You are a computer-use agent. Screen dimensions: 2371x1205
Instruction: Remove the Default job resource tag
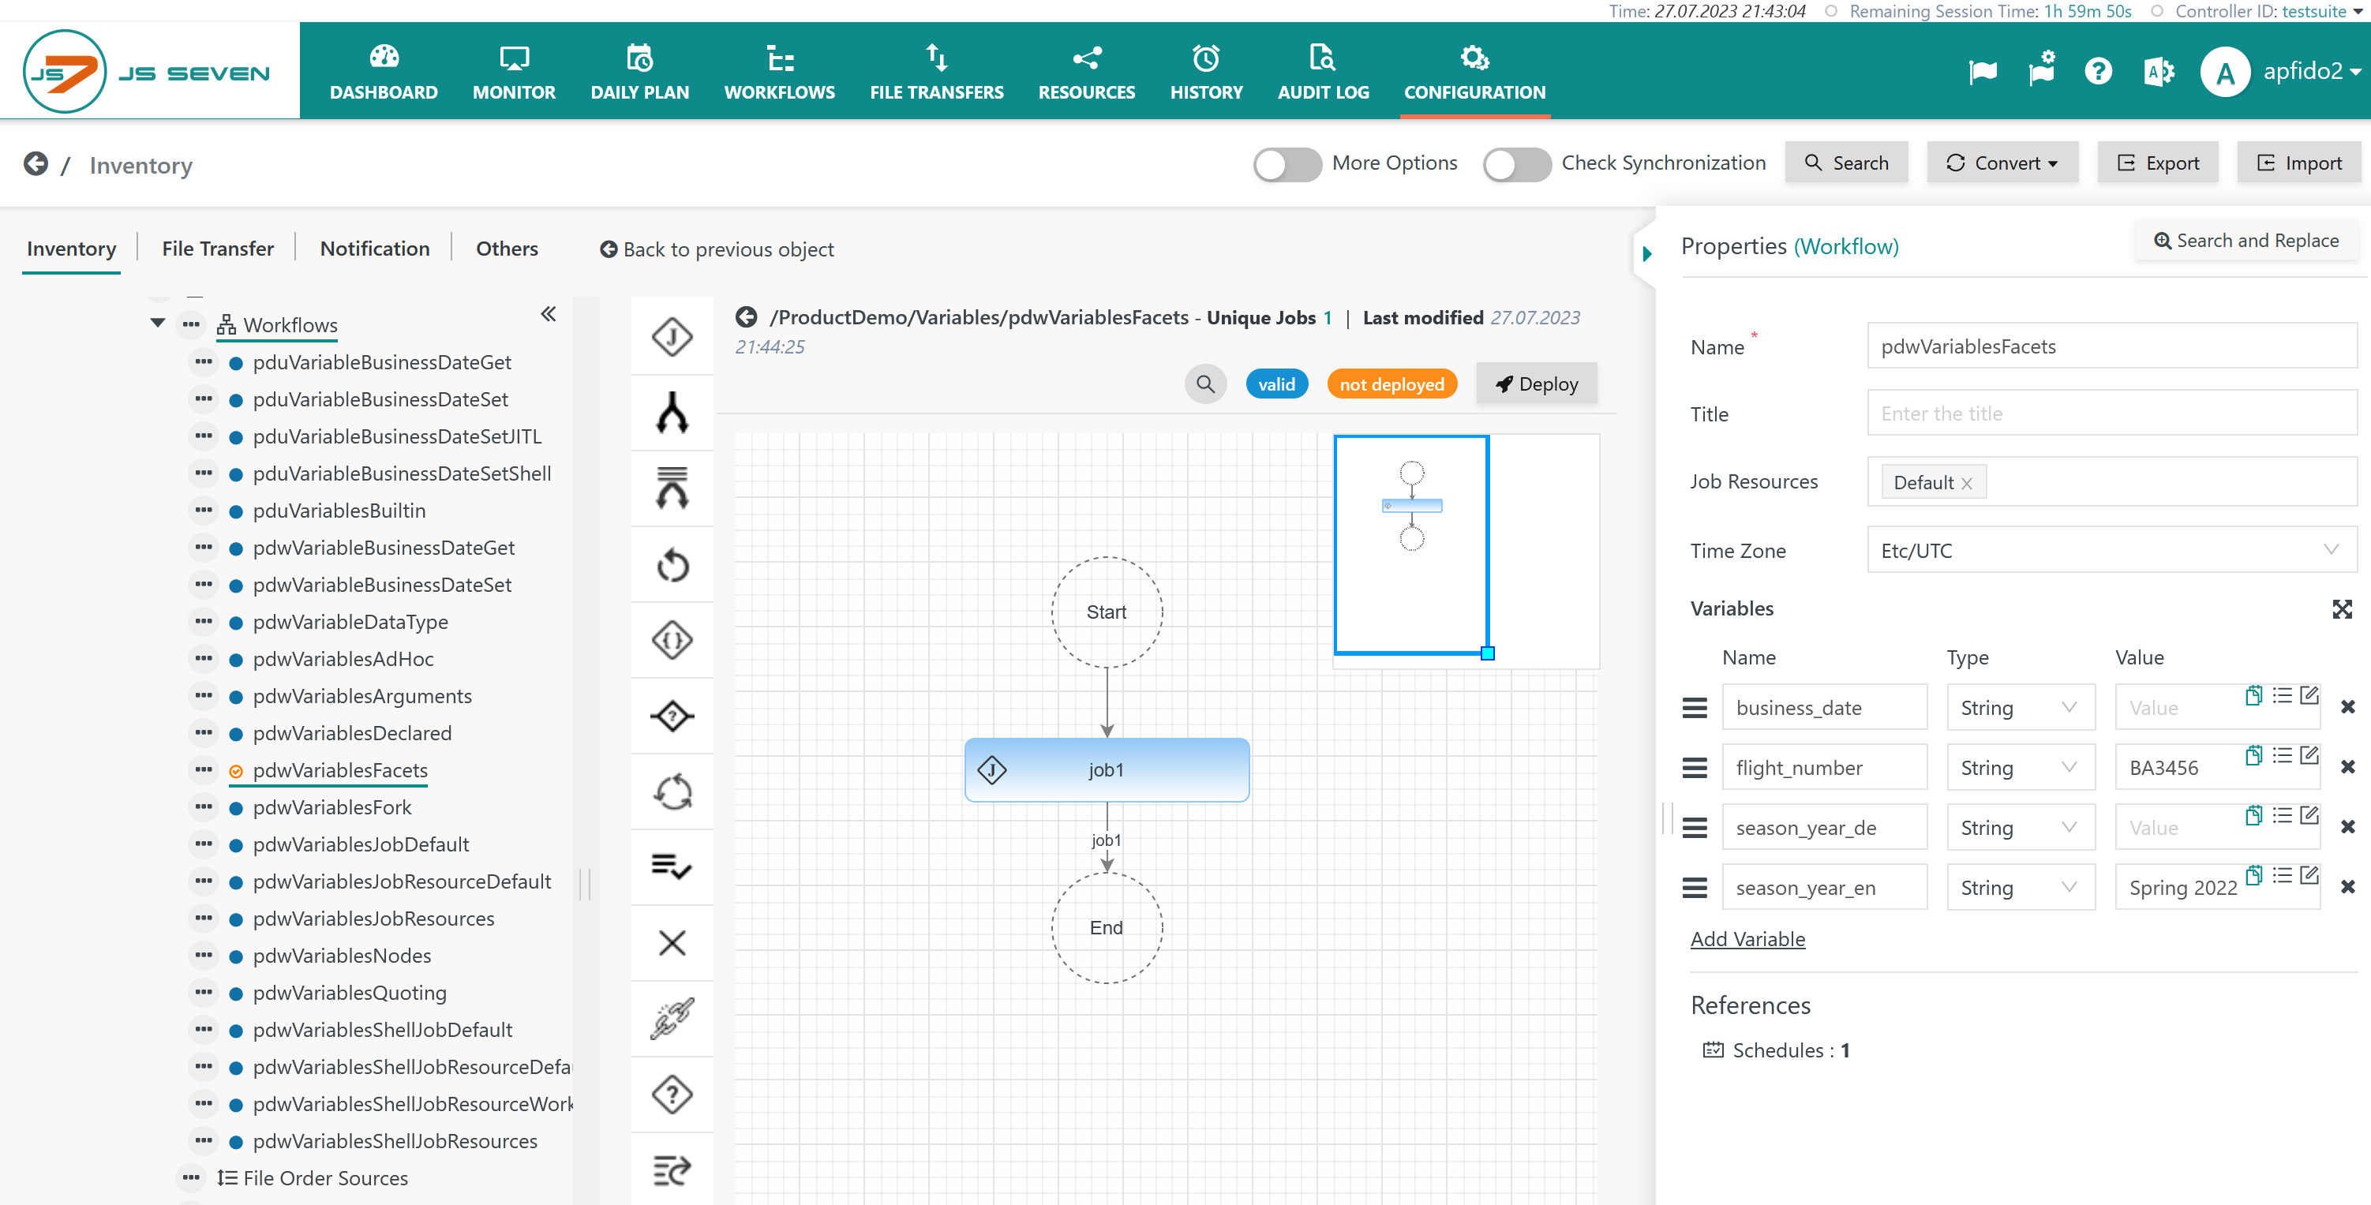[x=1966, y=483]
